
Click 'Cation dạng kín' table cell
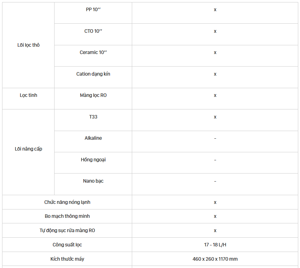click(x=93, y=77)
